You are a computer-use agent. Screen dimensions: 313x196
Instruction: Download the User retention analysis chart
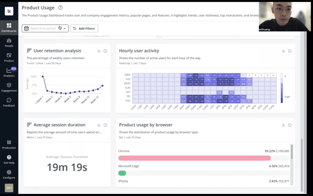click(99, 51)
